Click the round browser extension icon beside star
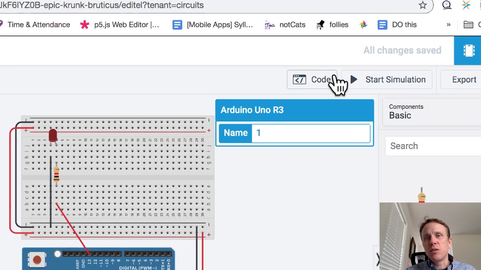The width and height of the screenshot is (481, 270). [447, 5]
